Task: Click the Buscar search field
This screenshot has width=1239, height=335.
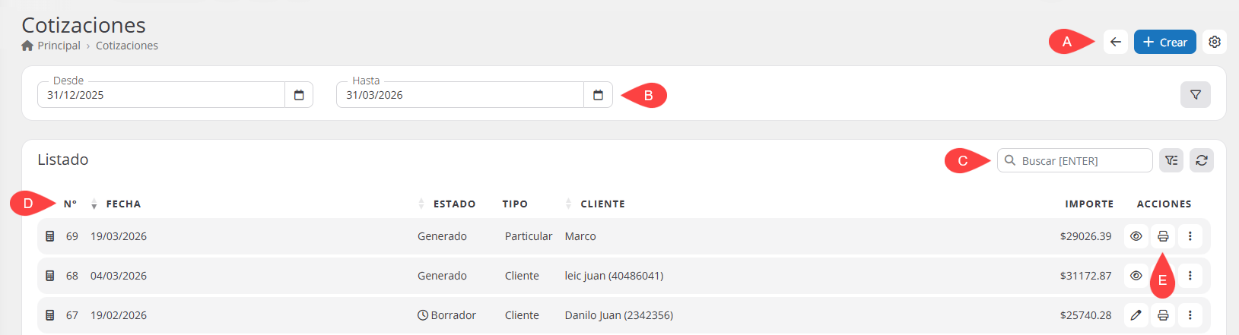Action: [1082, 161]
